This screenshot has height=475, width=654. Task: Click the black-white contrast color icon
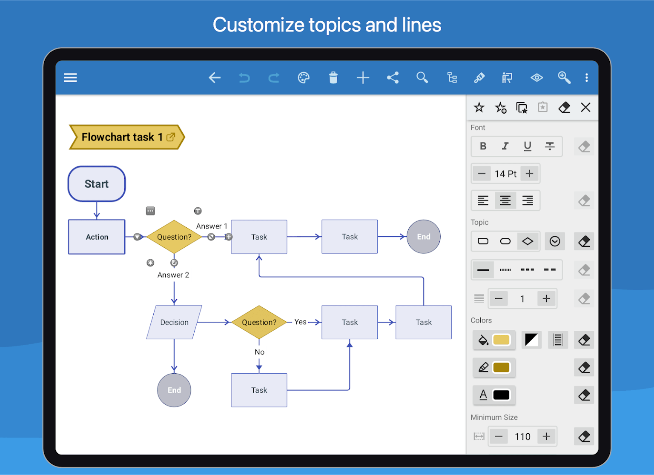point(531,340)
